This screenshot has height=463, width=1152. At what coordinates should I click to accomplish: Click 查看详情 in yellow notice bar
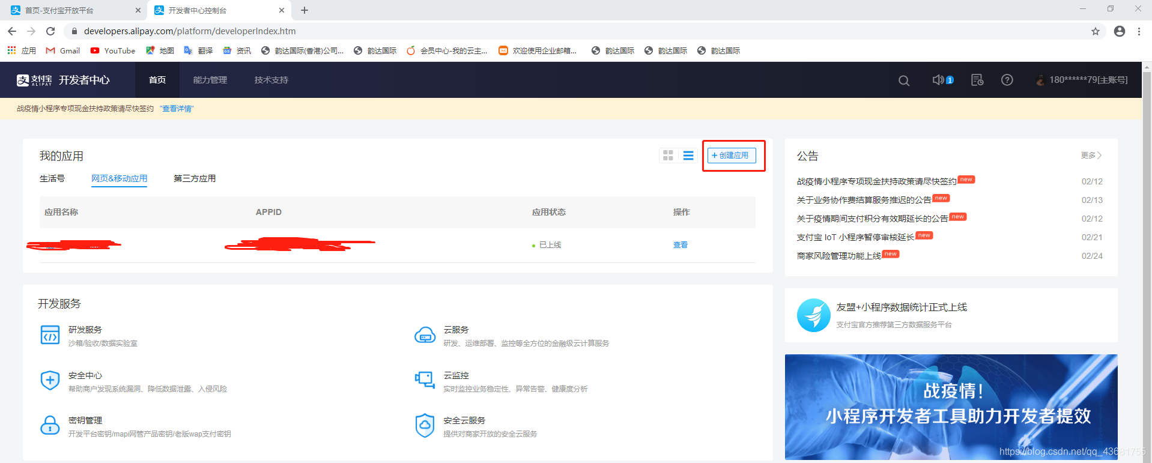pos(177,109)
